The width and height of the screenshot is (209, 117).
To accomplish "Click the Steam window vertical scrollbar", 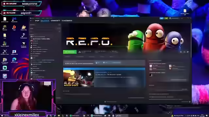I will coord(191,40).
